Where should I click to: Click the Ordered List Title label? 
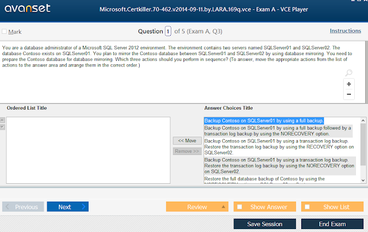[x=27, y=108]
